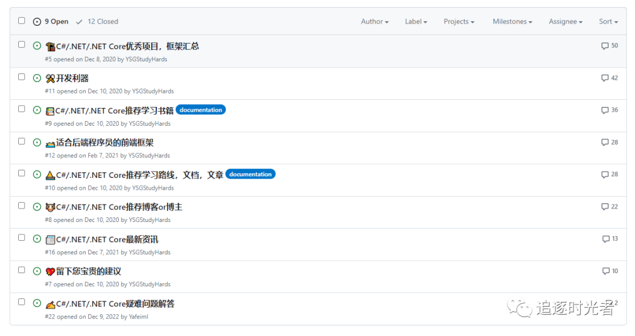Click the newspaper emoji before 最新资讯

[50, 240]
